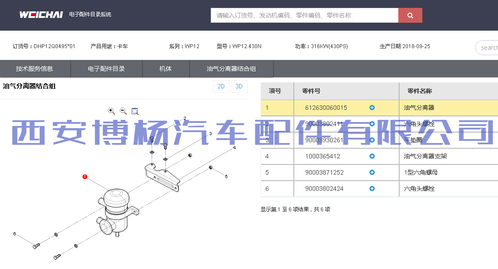Click the small search box at right
The image size is (498, 269).
tap(488, 48)
